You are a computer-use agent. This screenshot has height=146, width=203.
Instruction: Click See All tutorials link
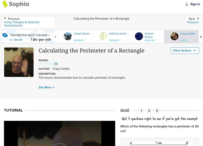pos(18,40)
